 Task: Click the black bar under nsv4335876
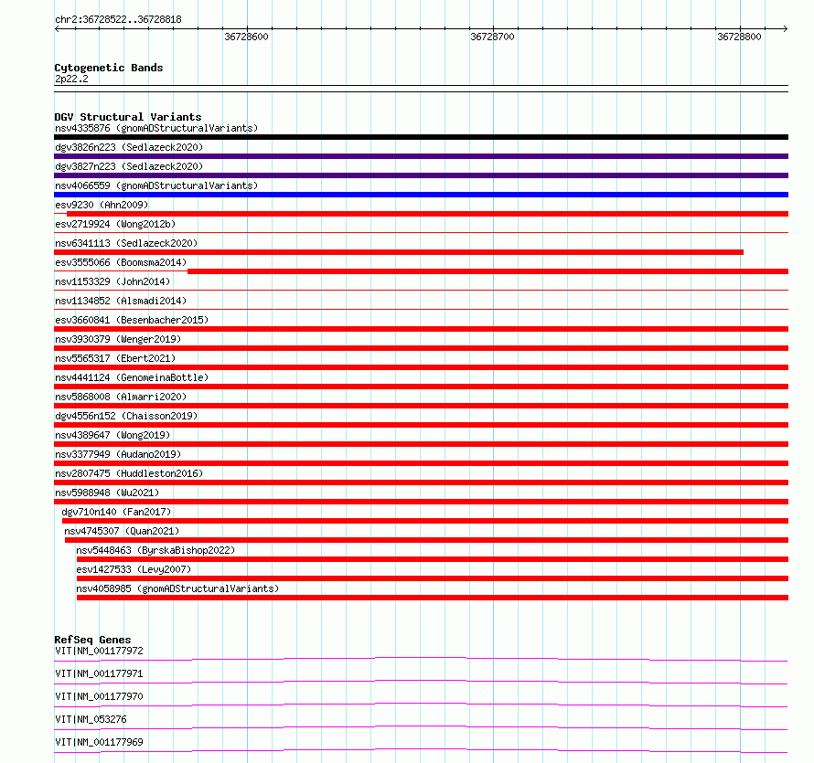point(421,137)
